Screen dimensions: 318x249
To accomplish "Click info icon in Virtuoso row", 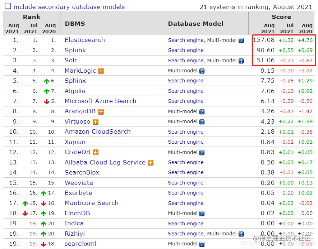I will point(202,122).
